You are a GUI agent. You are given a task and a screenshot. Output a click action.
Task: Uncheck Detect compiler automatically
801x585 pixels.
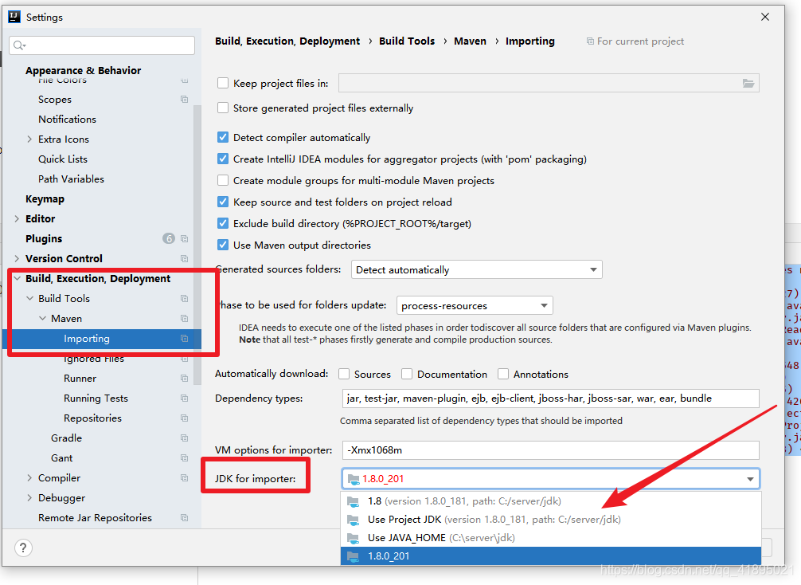click(223, 137)
